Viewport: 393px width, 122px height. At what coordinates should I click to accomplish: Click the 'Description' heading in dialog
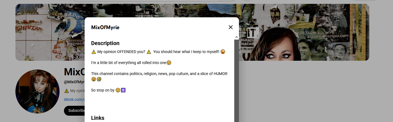(105, 43)
